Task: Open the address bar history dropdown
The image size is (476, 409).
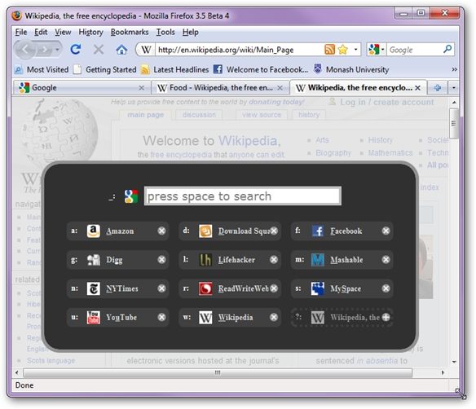Action: pos(355,50)
